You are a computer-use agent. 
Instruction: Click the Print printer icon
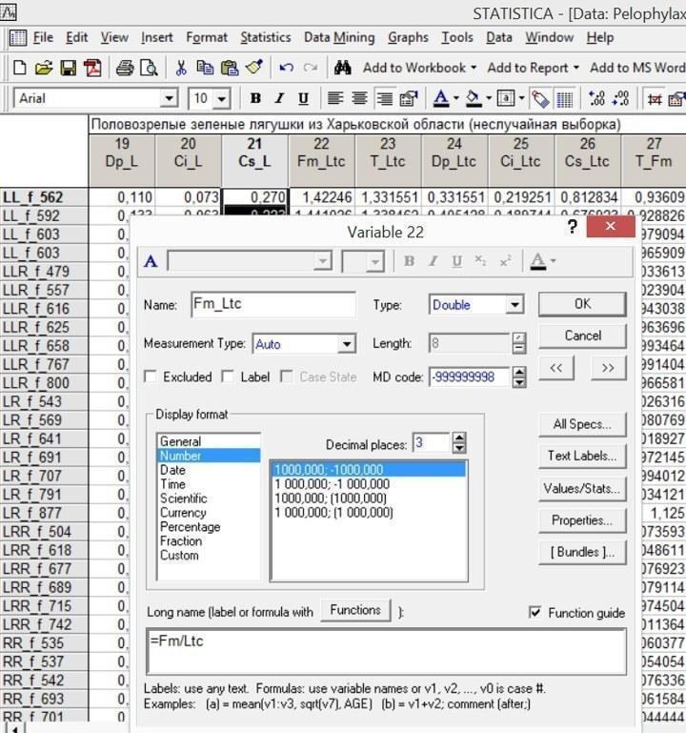coord(124,69)
